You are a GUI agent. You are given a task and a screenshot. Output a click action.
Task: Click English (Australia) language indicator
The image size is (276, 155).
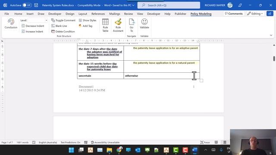point(48,143)
